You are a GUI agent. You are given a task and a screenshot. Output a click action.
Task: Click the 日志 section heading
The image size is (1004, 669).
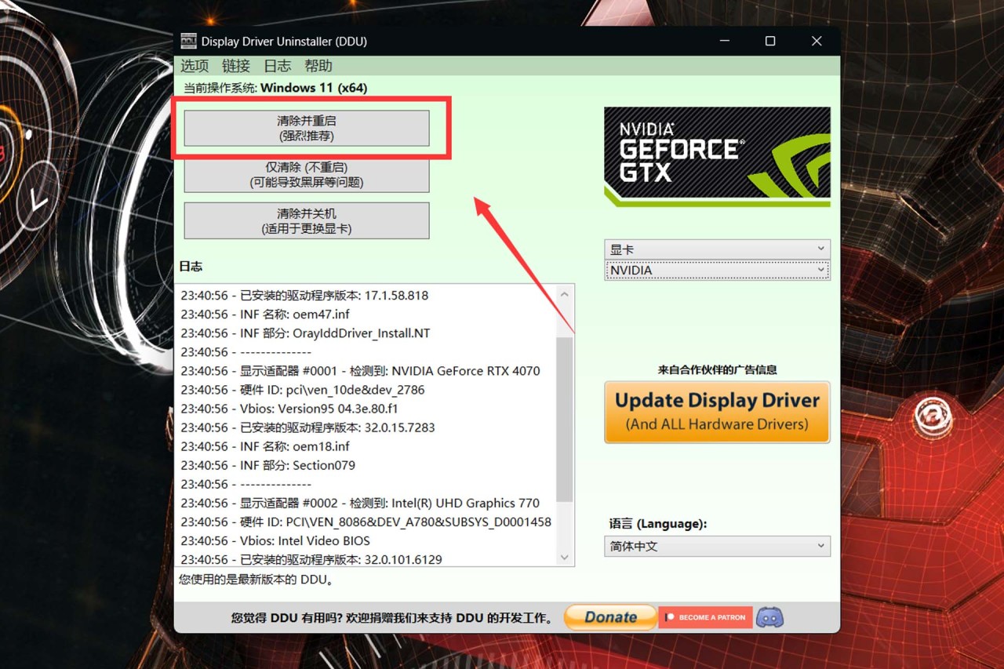191,267
